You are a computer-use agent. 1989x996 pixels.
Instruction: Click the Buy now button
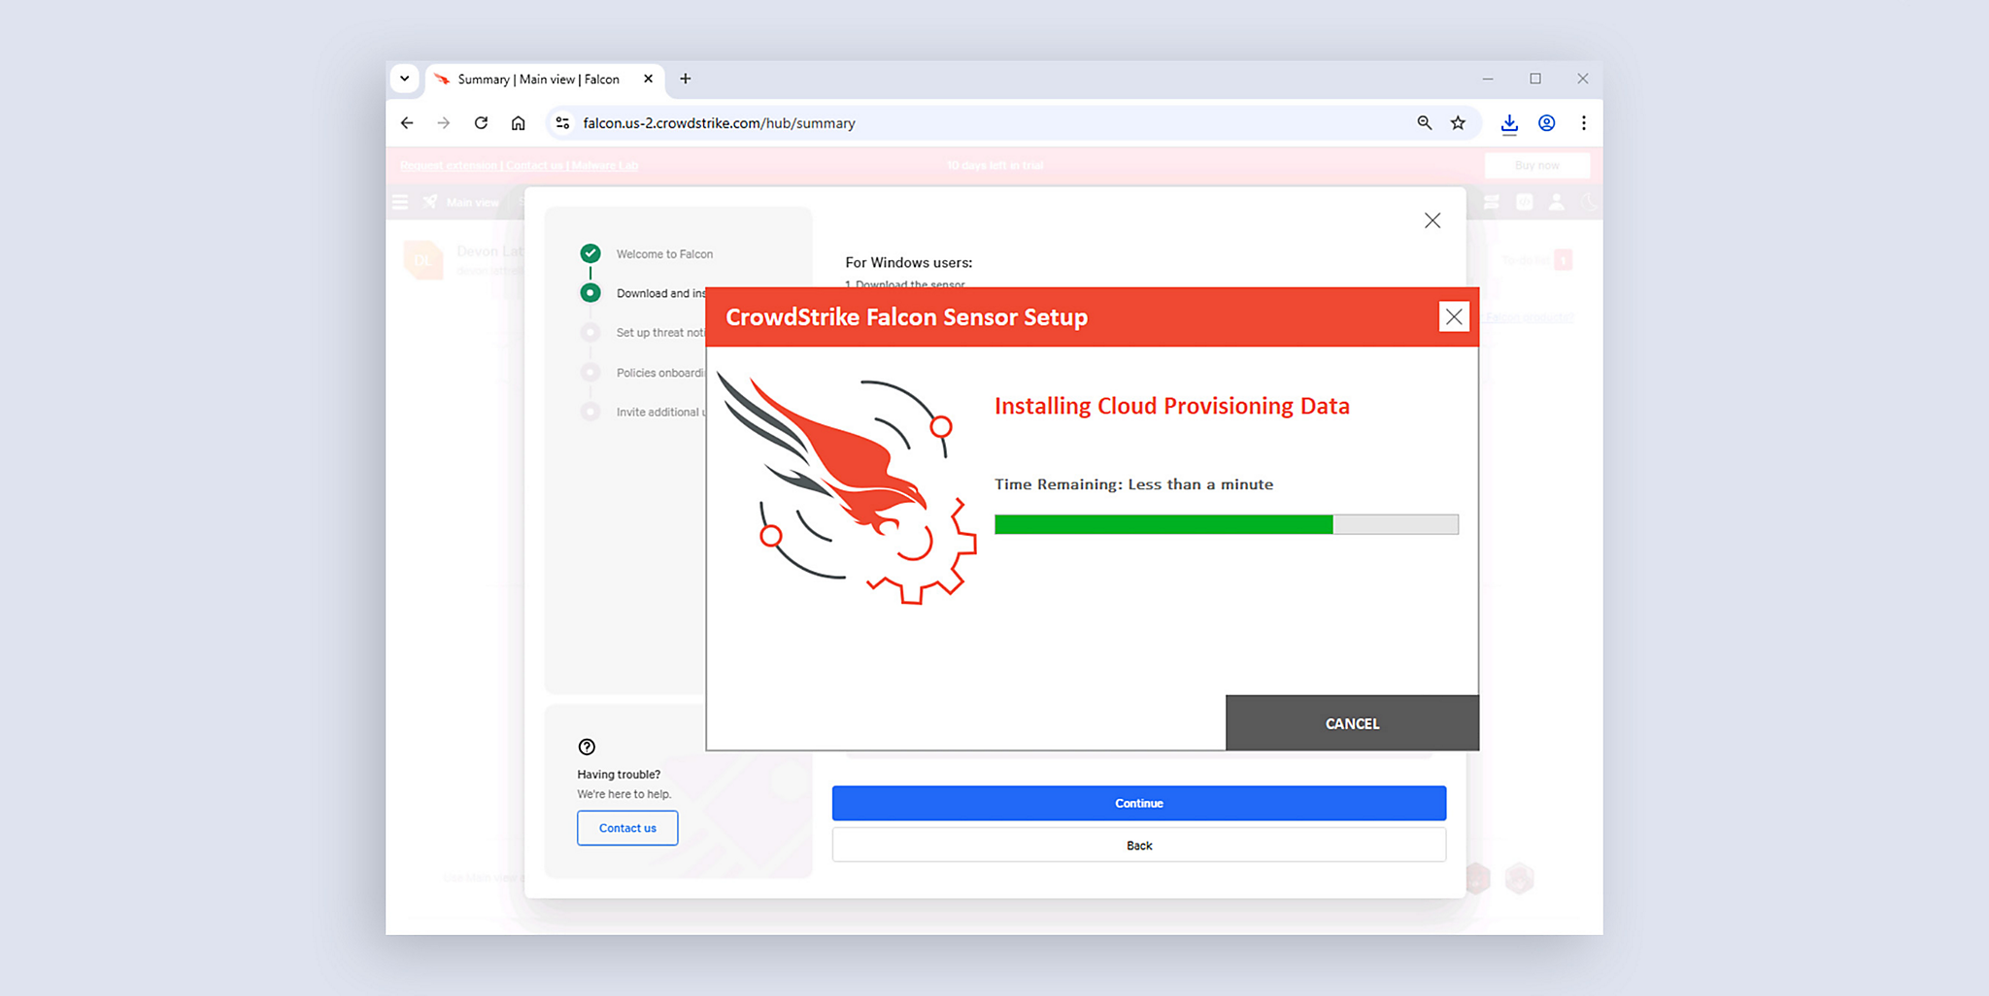1536,165
